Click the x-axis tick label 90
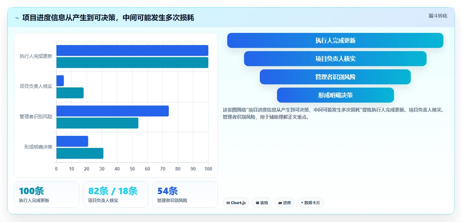This screenshot has height=222, width=462. click(x=193, y=169)
